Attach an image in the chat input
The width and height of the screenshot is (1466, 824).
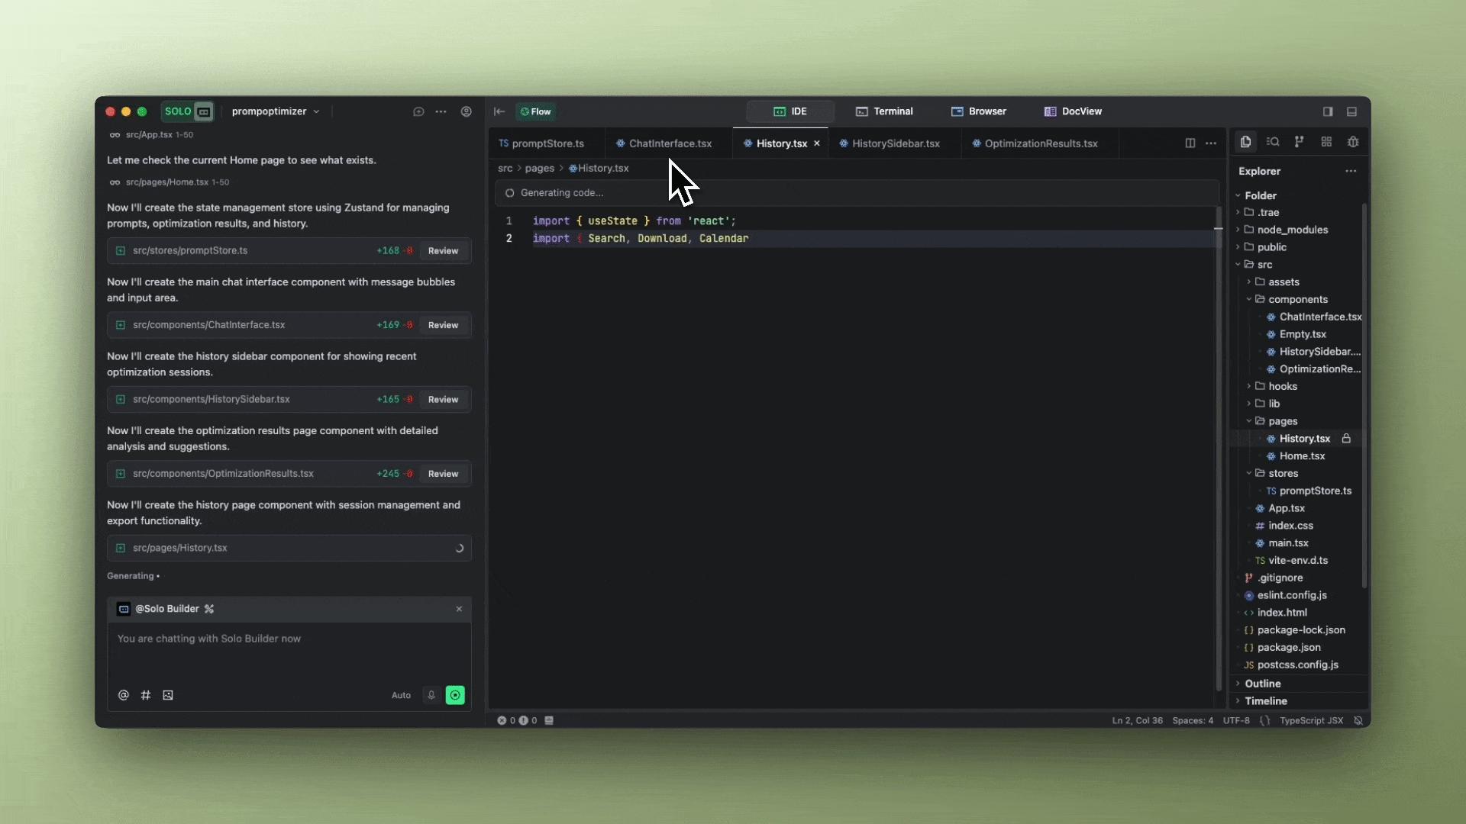pos(167,695)
